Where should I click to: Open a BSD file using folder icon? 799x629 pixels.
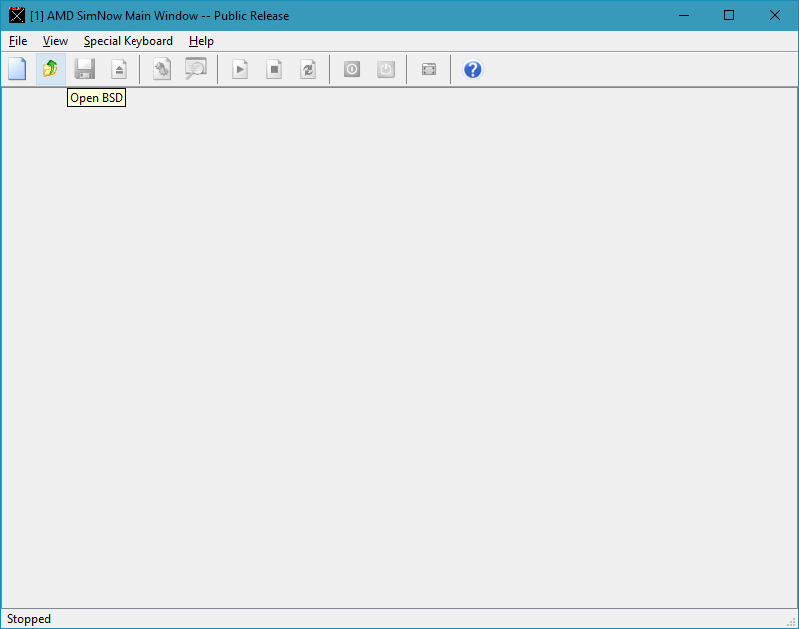pos(51,69)
